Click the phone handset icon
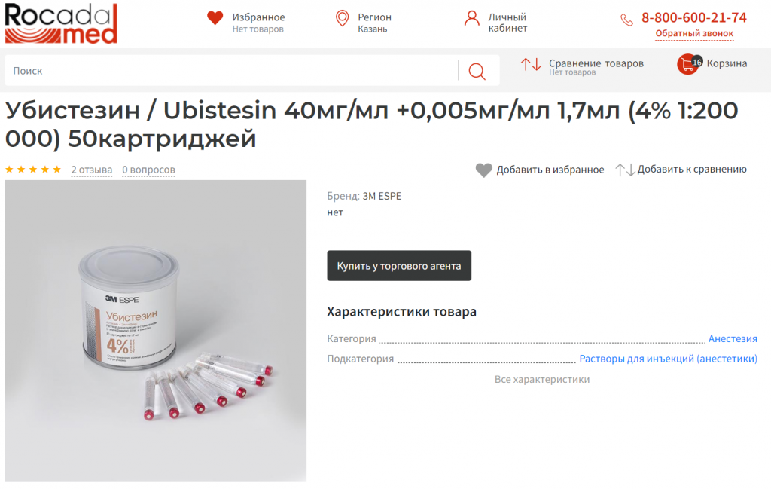Viewport: 771px width, 489px height. point(626,20)
